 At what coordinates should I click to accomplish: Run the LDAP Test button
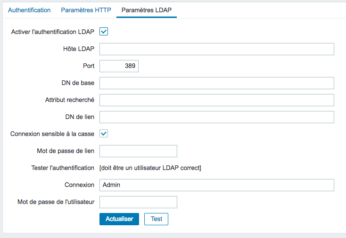156,219
